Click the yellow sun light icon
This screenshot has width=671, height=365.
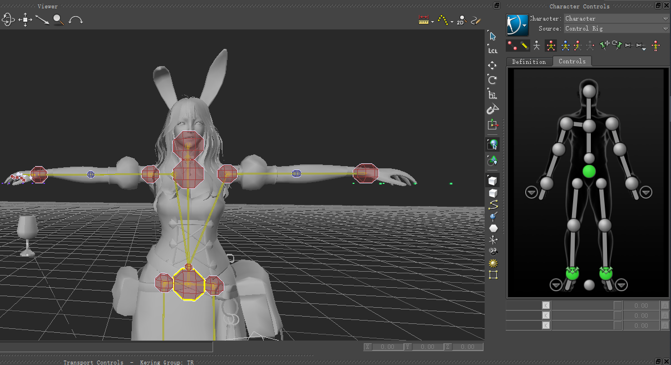coord(493,263)
